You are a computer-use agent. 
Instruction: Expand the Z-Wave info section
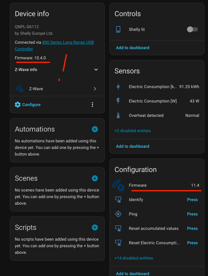(96, 70)
